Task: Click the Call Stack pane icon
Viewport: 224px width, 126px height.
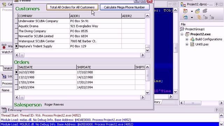Action: (x=4, y=4)
